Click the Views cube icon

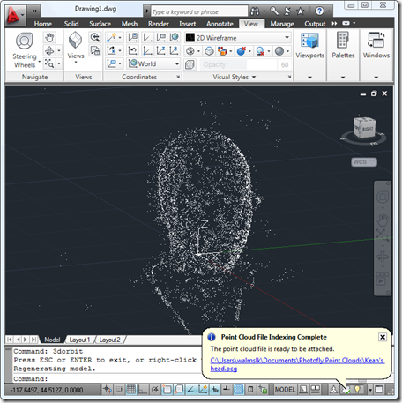tap(75, 40)
